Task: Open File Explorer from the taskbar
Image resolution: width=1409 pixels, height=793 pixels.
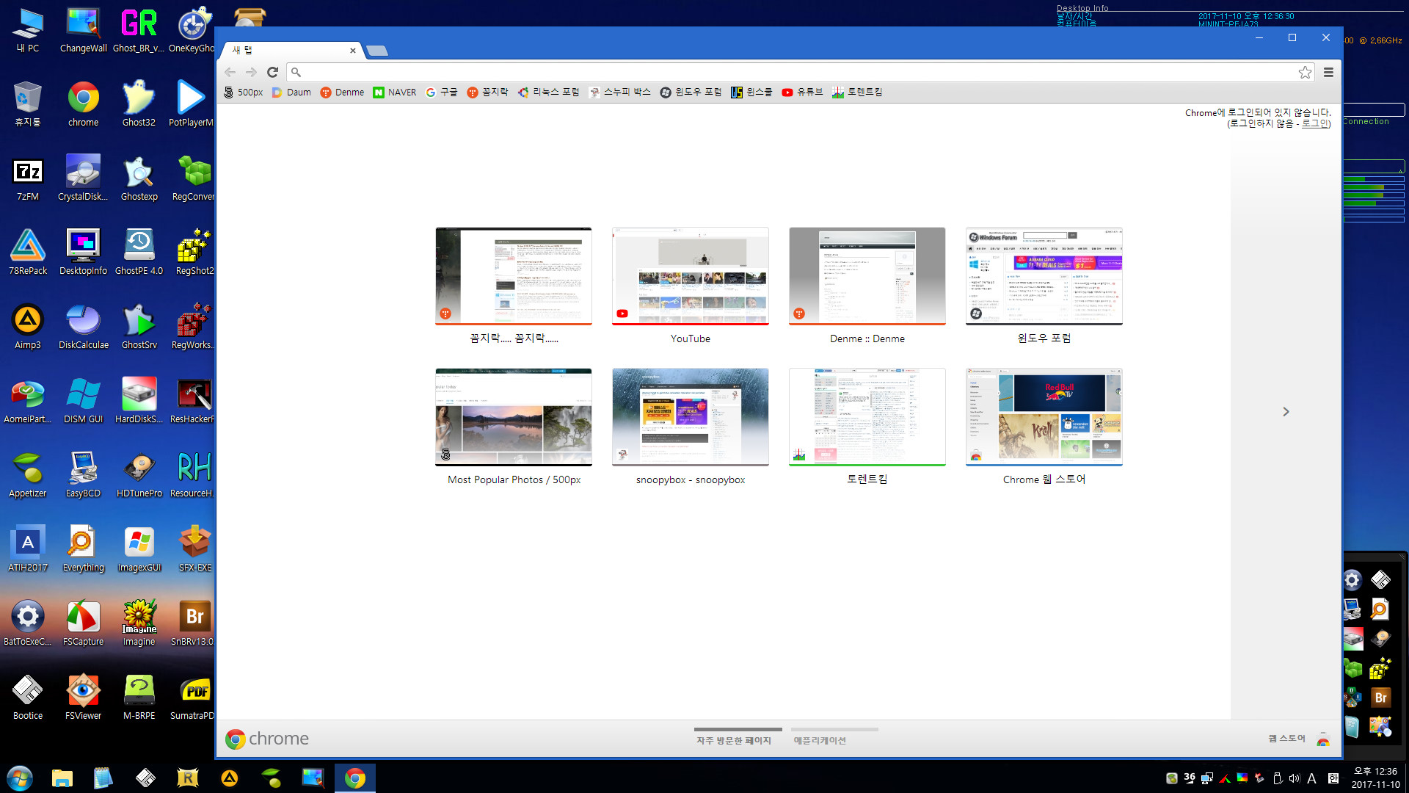Action: (62, 778)
